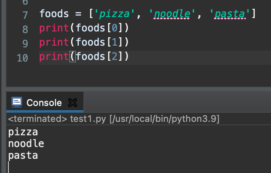Viewport: 271px width, 173px height.
Task: Click the index 1 in foods[1]
Action: [113, 42]
